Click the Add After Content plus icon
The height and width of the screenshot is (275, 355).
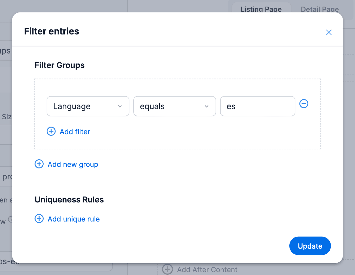tap(167, 269)
